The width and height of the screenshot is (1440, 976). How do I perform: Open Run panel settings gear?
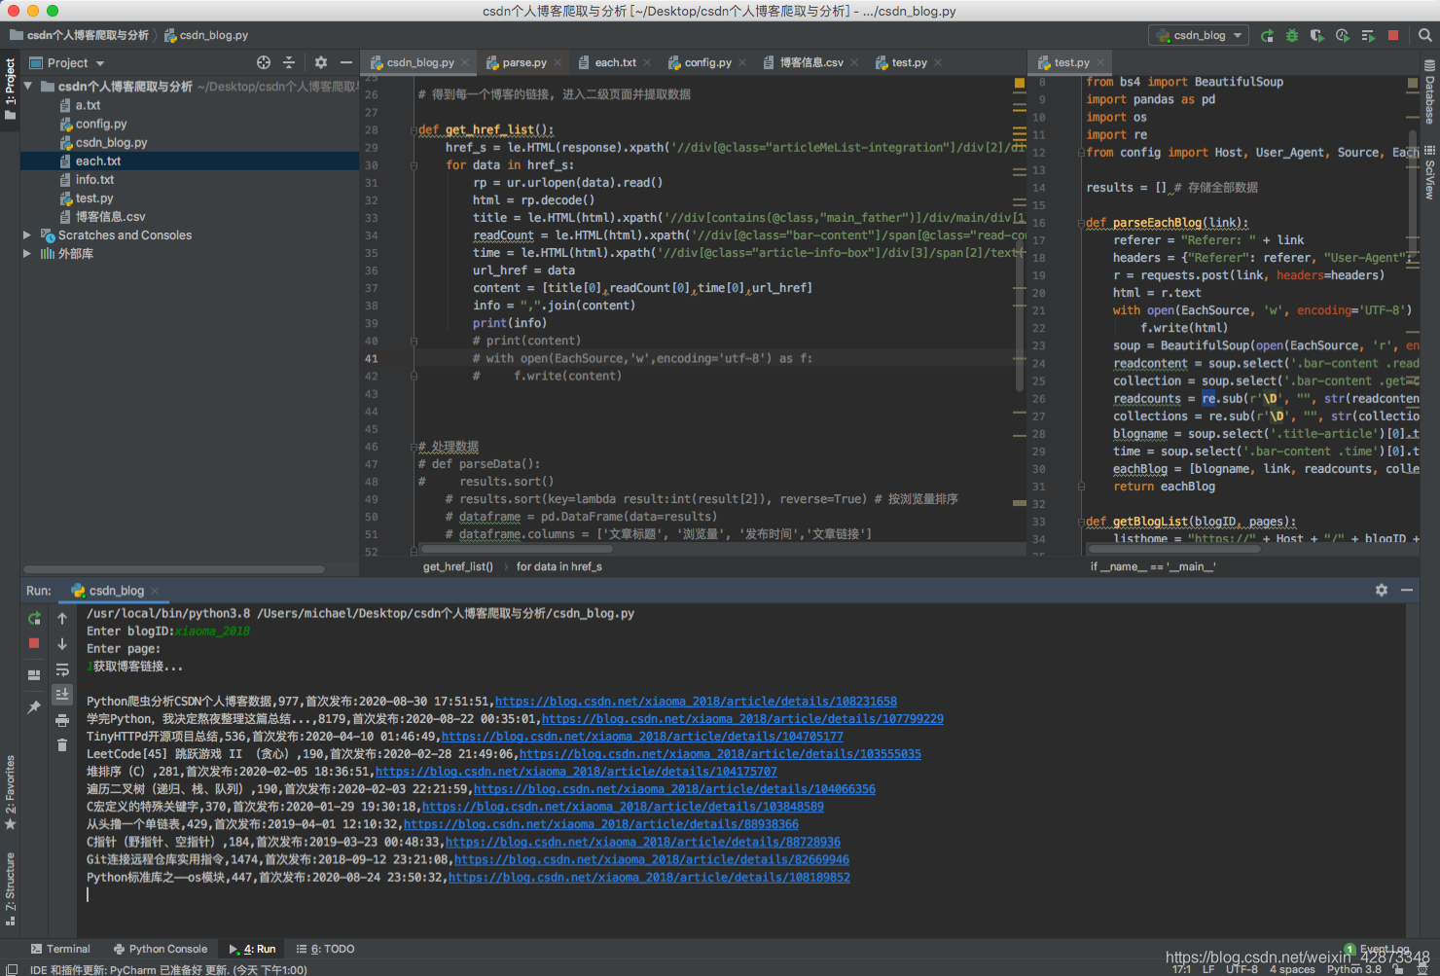tap(1382, 590)
